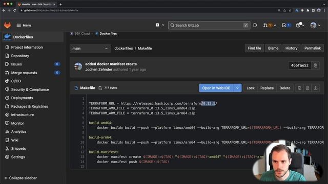The height and width of the screenshot is (184, 328).
Task: Download the file icon
Action: pyautogui.click(x=316, y=88)
